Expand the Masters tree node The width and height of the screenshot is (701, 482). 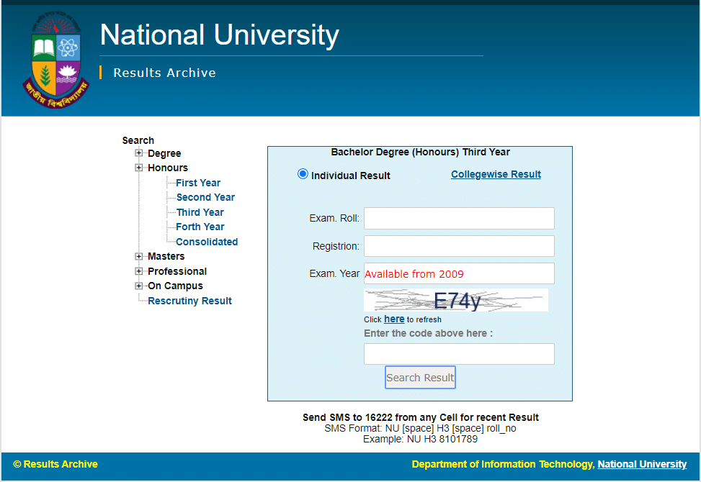[139, 256]
